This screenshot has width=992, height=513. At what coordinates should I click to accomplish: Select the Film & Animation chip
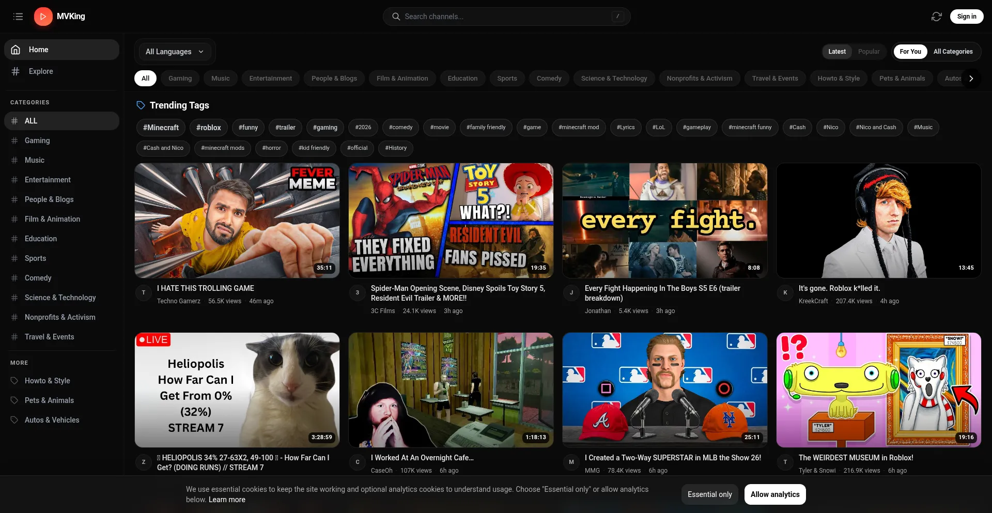point(402,79)
